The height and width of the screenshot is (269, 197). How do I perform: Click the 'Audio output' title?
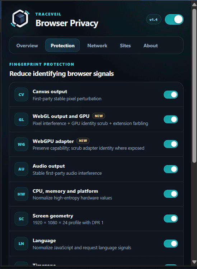(x=49, y=166)
